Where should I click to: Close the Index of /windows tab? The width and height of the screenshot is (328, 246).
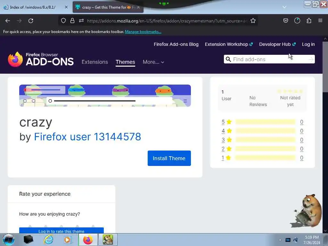(x=66, y=7)
